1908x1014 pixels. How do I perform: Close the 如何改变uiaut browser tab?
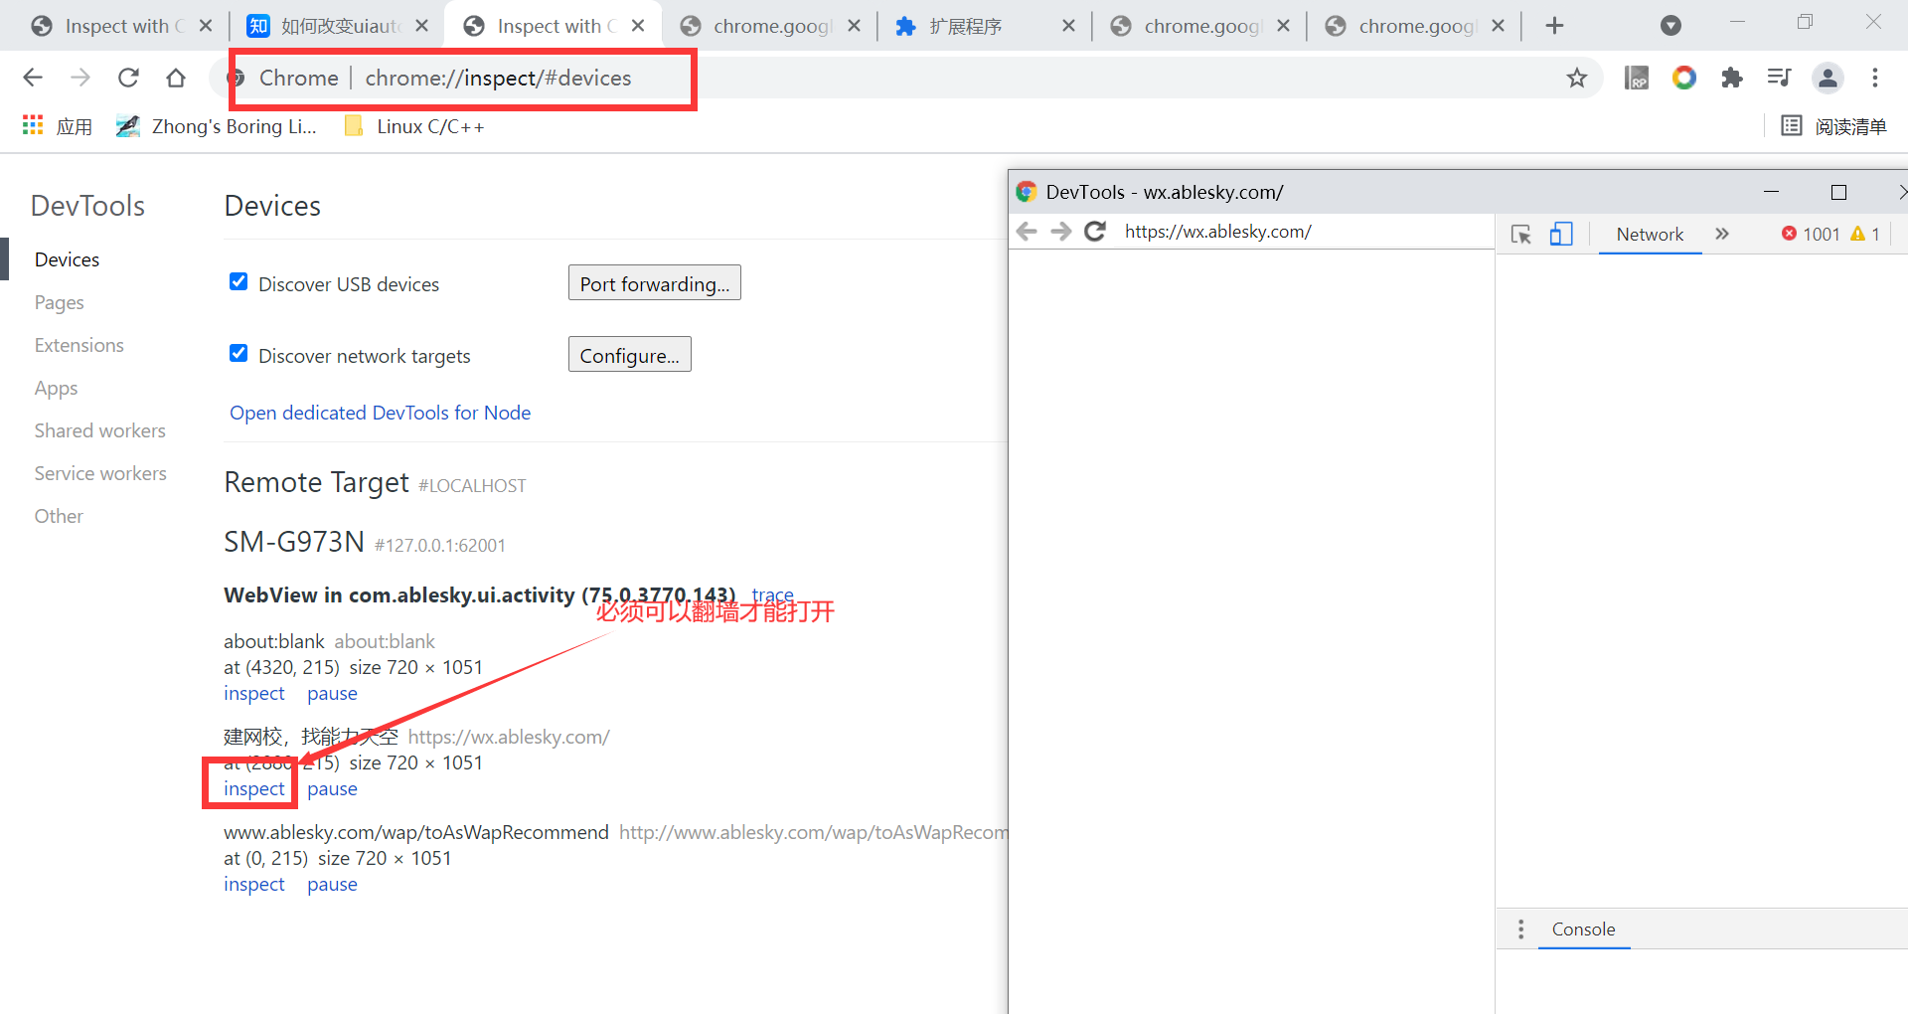pyautogui.click(x=422, y=26)
